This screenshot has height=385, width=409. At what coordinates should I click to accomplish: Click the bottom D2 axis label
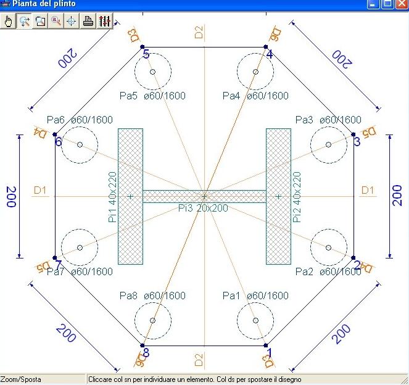point(199,360)
